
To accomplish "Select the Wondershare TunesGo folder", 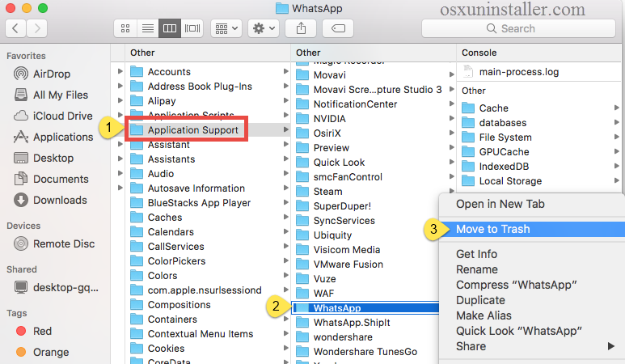I will click(x=366, y=352).
